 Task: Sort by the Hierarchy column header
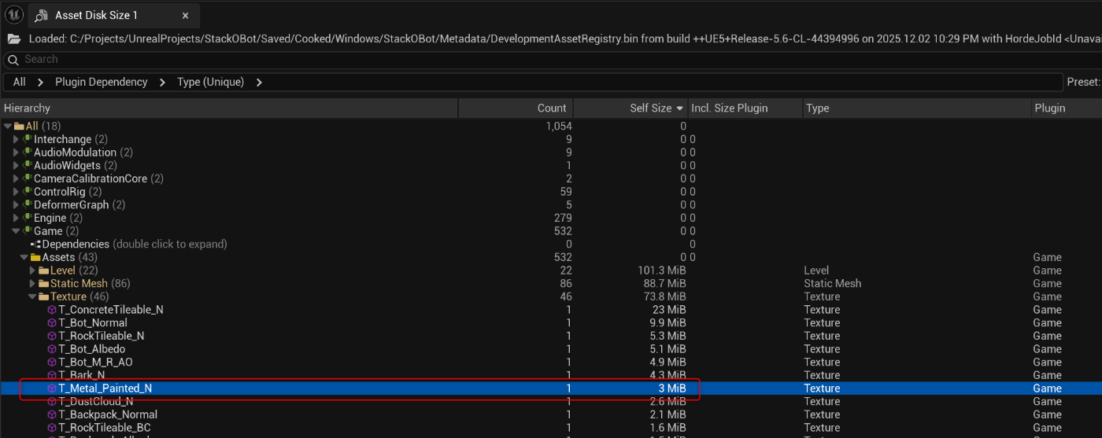229,109
